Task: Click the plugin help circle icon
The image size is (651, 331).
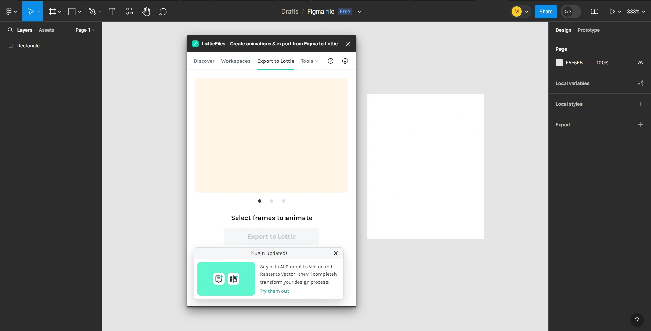Action: tap(331, 61)
